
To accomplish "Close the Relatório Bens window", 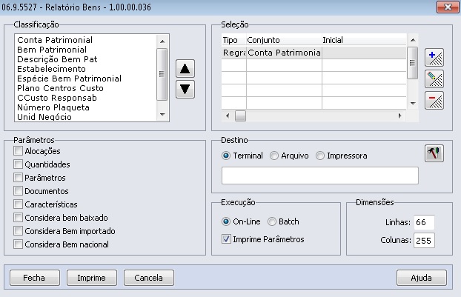I will pyautogui.click(x=448, y=7).
